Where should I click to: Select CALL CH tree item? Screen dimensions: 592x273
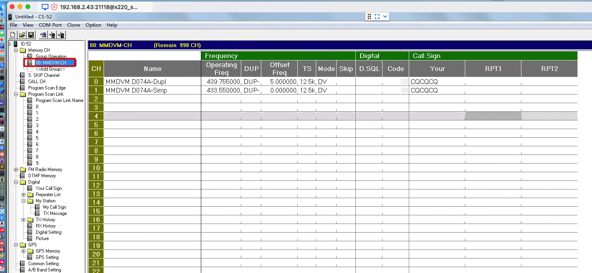tap(37, 82)
